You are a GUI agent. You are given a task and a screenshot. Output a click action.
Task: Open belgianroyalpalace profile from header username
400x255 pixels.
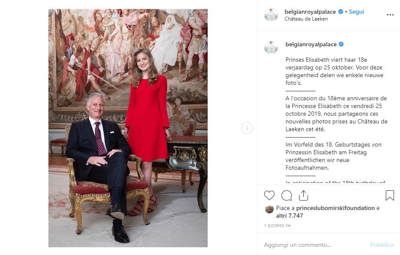(310, 12)
